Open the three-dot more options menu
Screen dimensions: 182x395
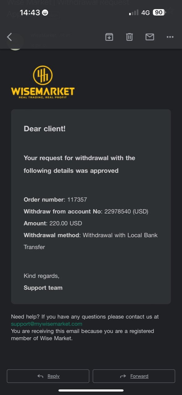click(x=170, y=37)
